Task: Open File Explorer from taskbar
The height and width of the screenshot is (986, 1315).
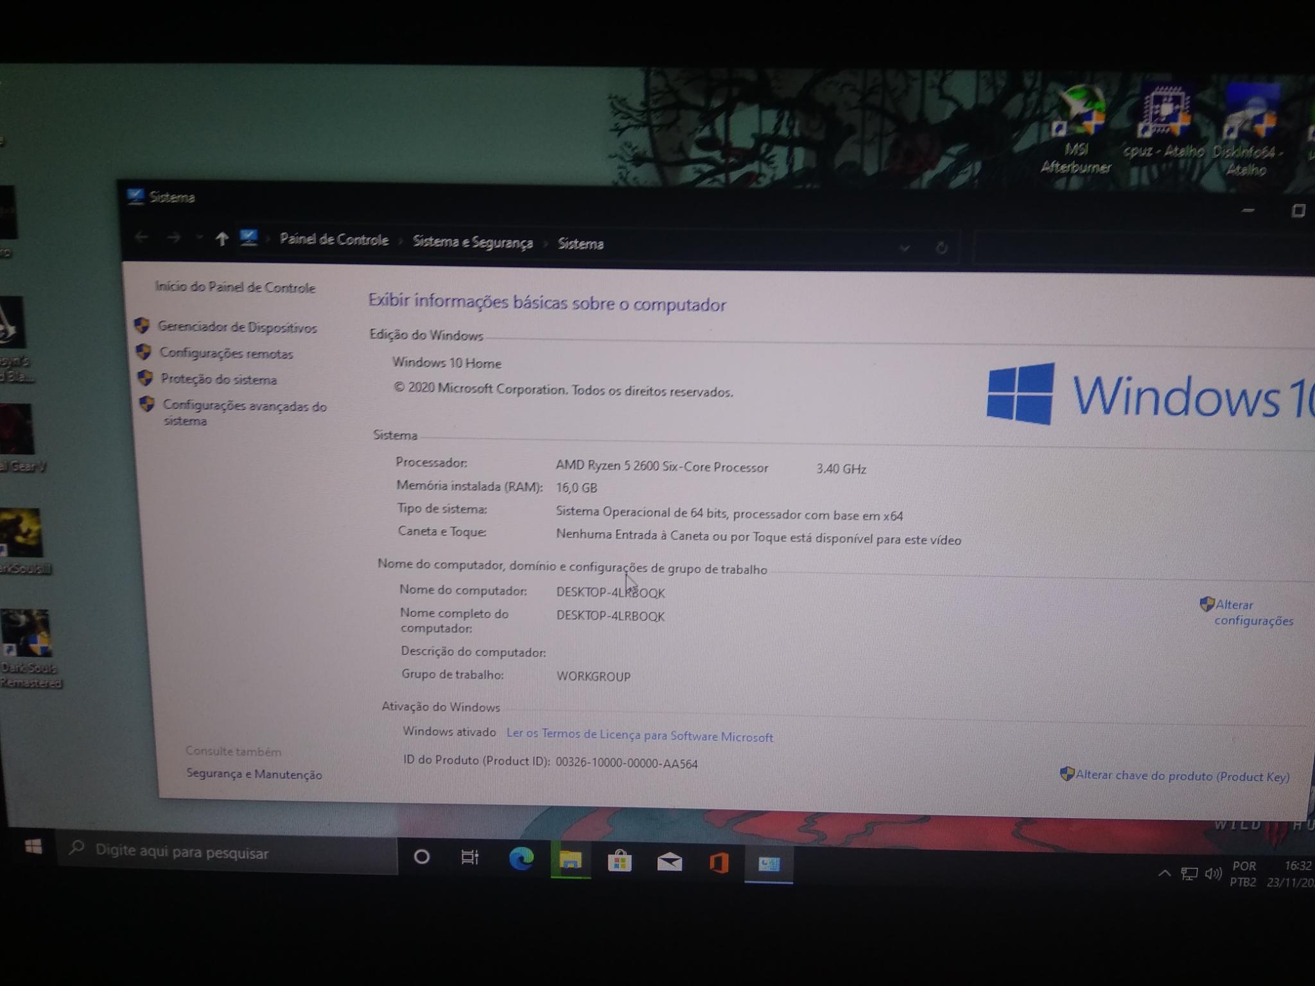Action: 570,861
